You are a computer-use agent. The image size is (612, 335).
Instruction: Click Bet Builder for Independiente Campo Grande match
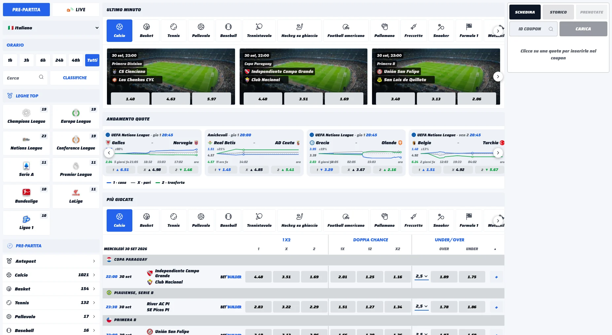click(231, 277)
